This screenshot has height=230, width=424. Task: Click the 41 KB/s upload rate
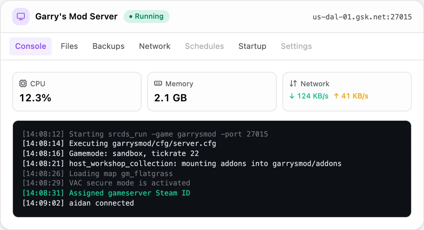point(355,96)
